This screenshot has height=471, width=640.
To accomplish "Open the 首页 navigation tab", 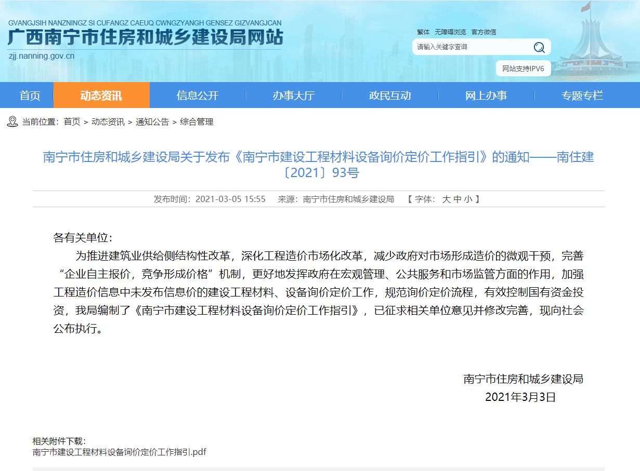I will [x=30, y=96].
